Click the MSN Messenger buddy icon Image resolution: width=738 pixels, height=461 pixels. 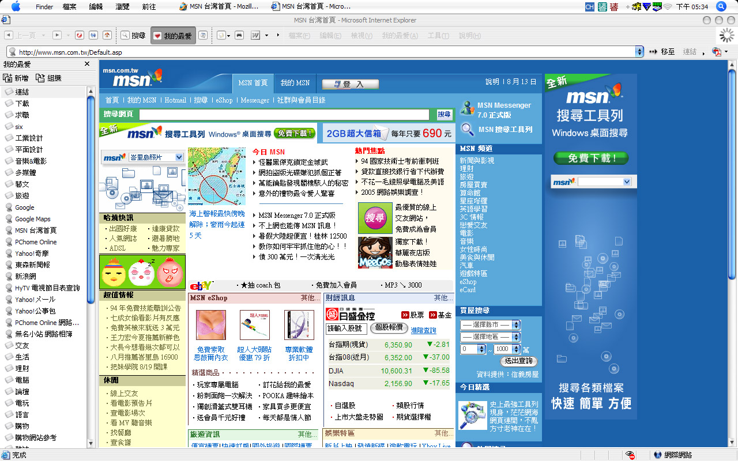point(468,108)
